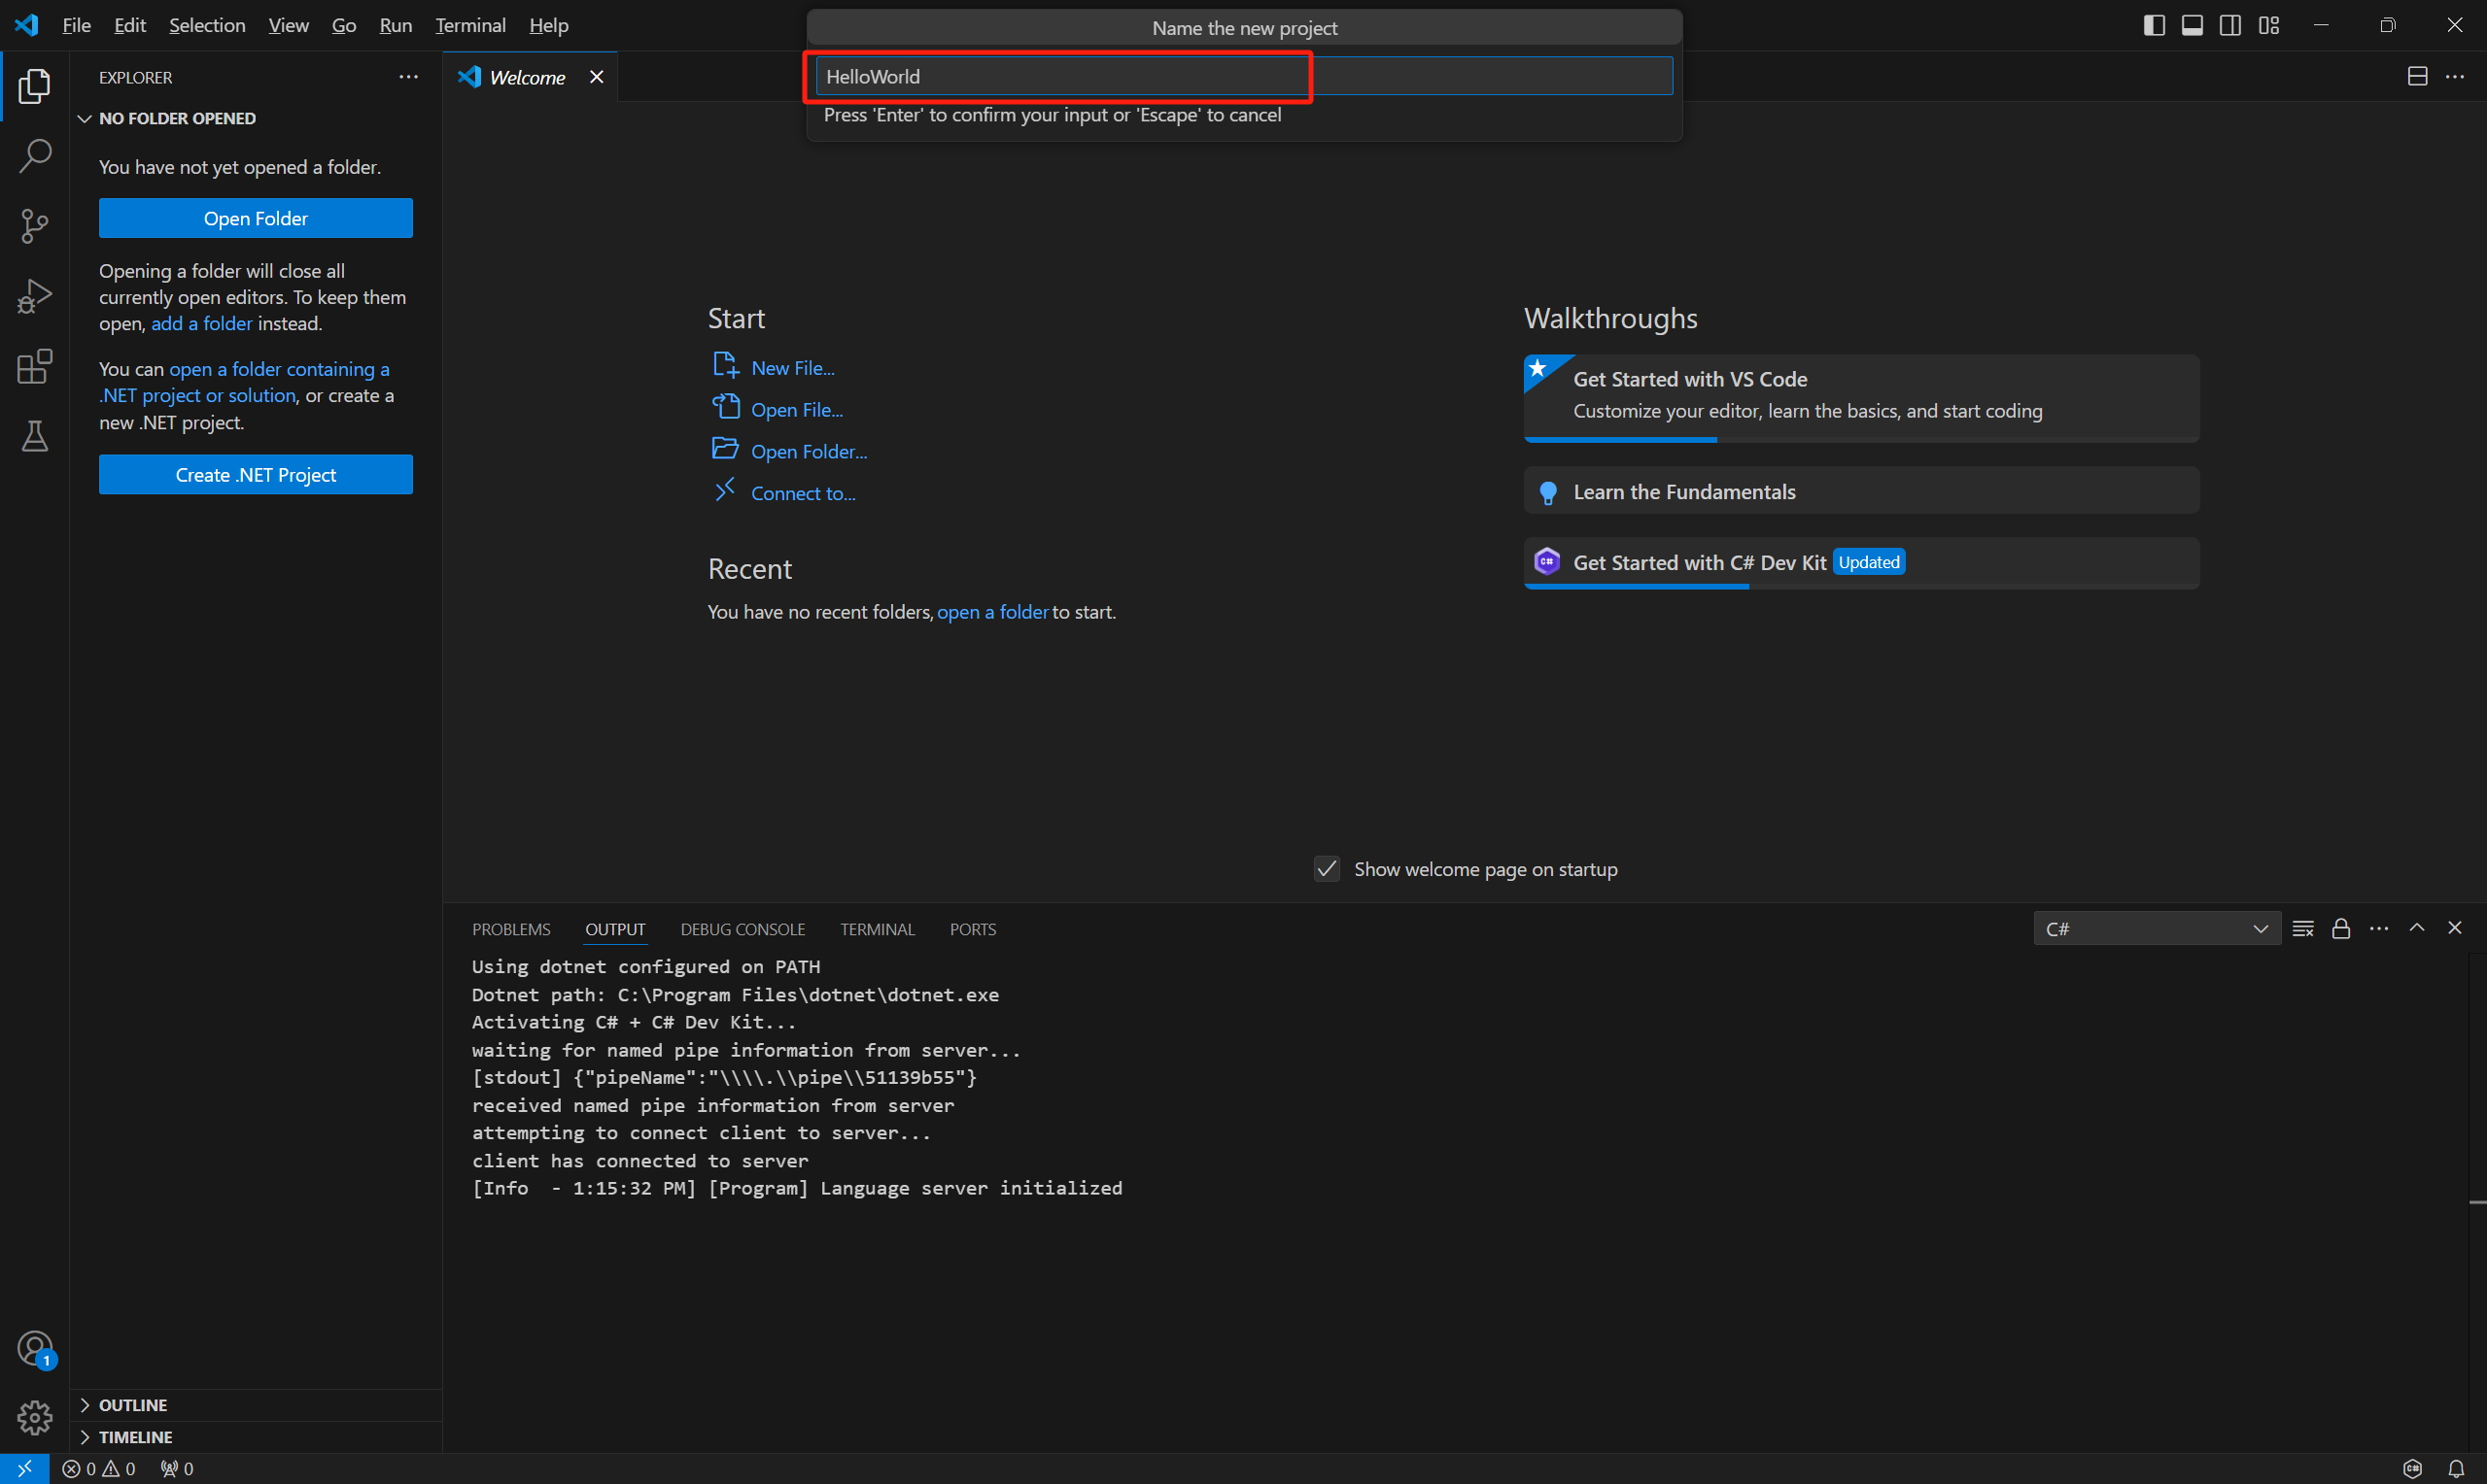Follow the add a folder link

pos(202,323)
